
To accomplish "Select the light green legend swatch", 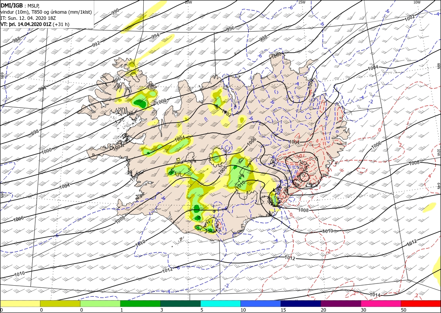I will pyautogui.click(x=100, y=303).
